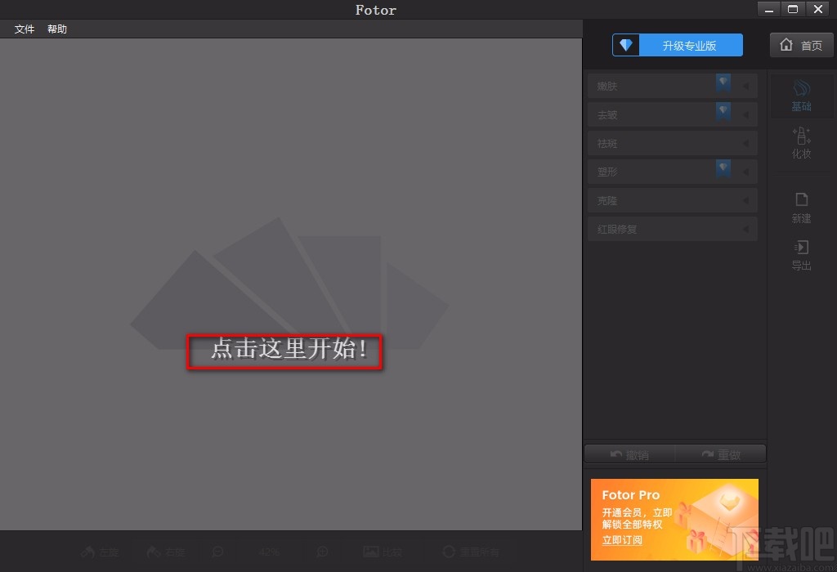The image size is (837, 572).
Task: Open the 比较 image compare tool
Action: [381, 552]
